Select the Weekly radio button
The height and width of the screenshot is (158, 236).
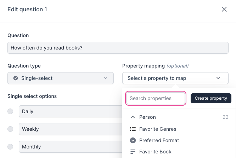pos(10,129)
